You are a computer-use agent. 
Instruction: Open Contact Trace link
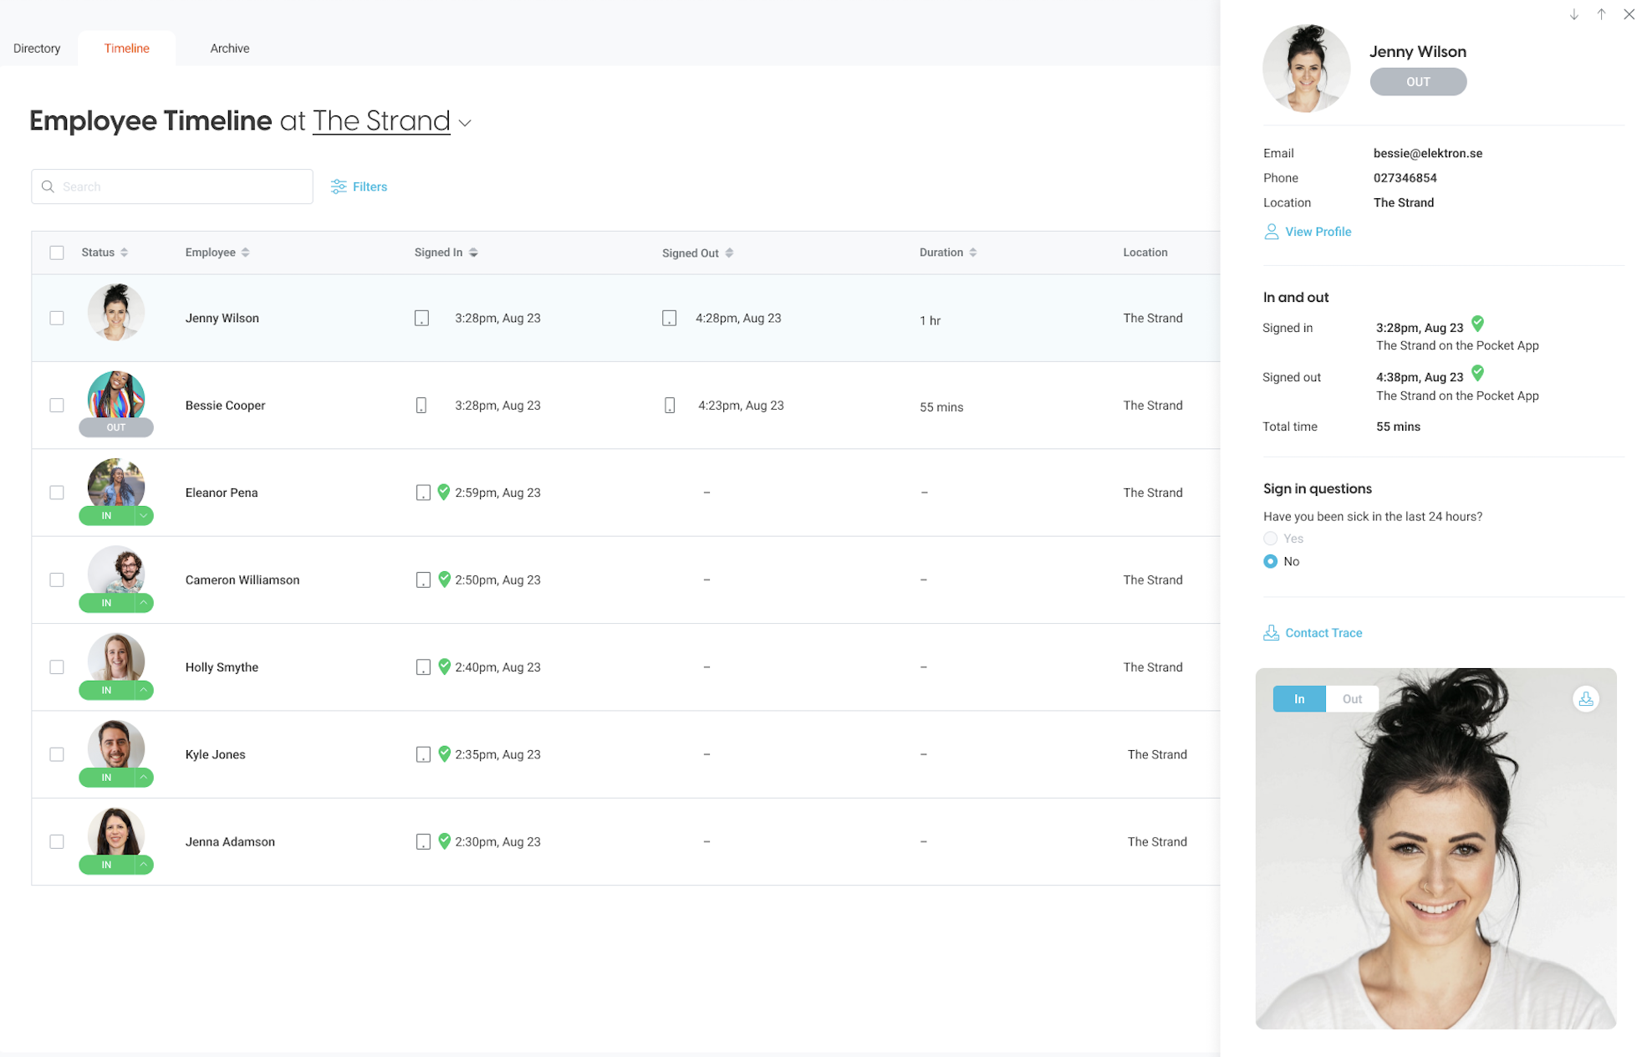pos(1323,633)
